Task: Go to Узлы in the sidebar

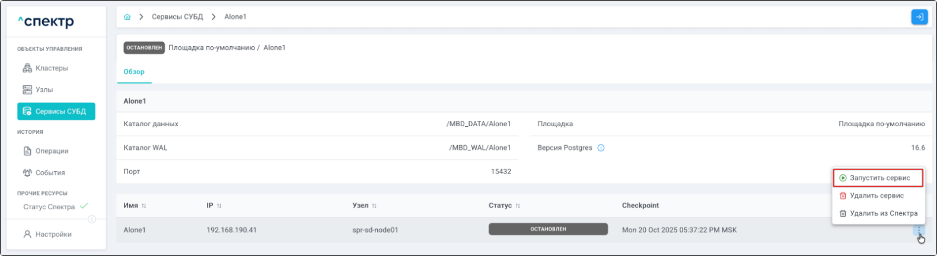Action: (44, 89)
